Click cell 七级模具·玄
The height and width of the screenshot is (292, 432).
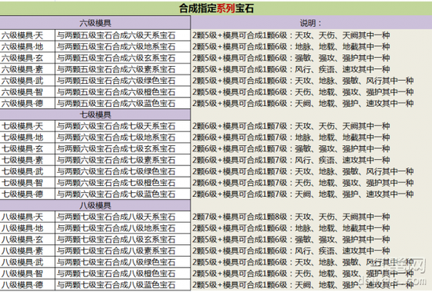27,148
